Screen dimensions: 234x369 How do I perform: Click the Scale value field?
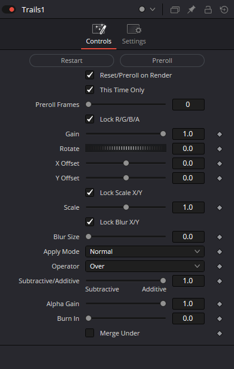[x=188, y=207]
